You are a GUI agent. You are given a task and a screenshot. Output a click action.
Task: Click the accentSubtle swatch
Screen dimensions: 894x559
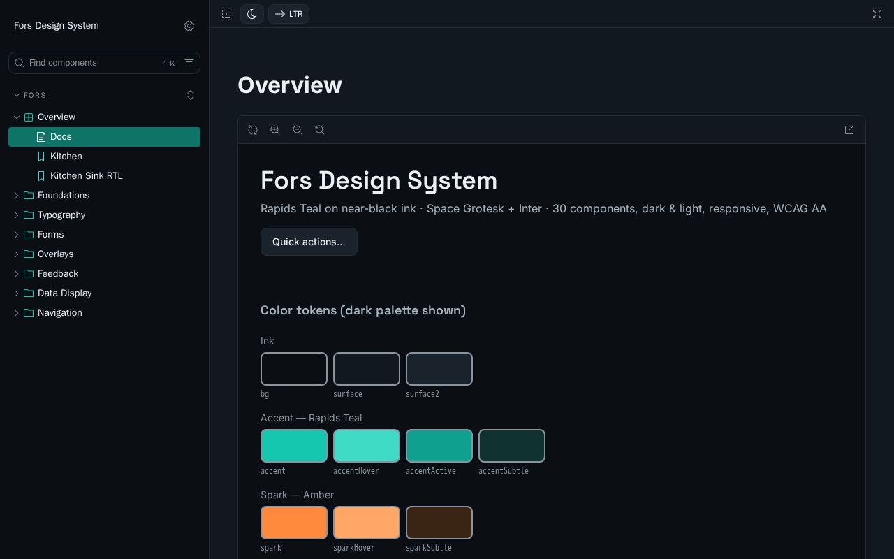[x=512, y=446]
